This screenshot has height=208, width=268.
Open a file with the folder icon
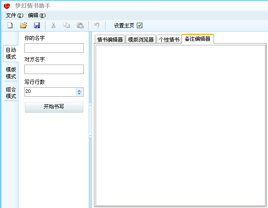point(24,25)
